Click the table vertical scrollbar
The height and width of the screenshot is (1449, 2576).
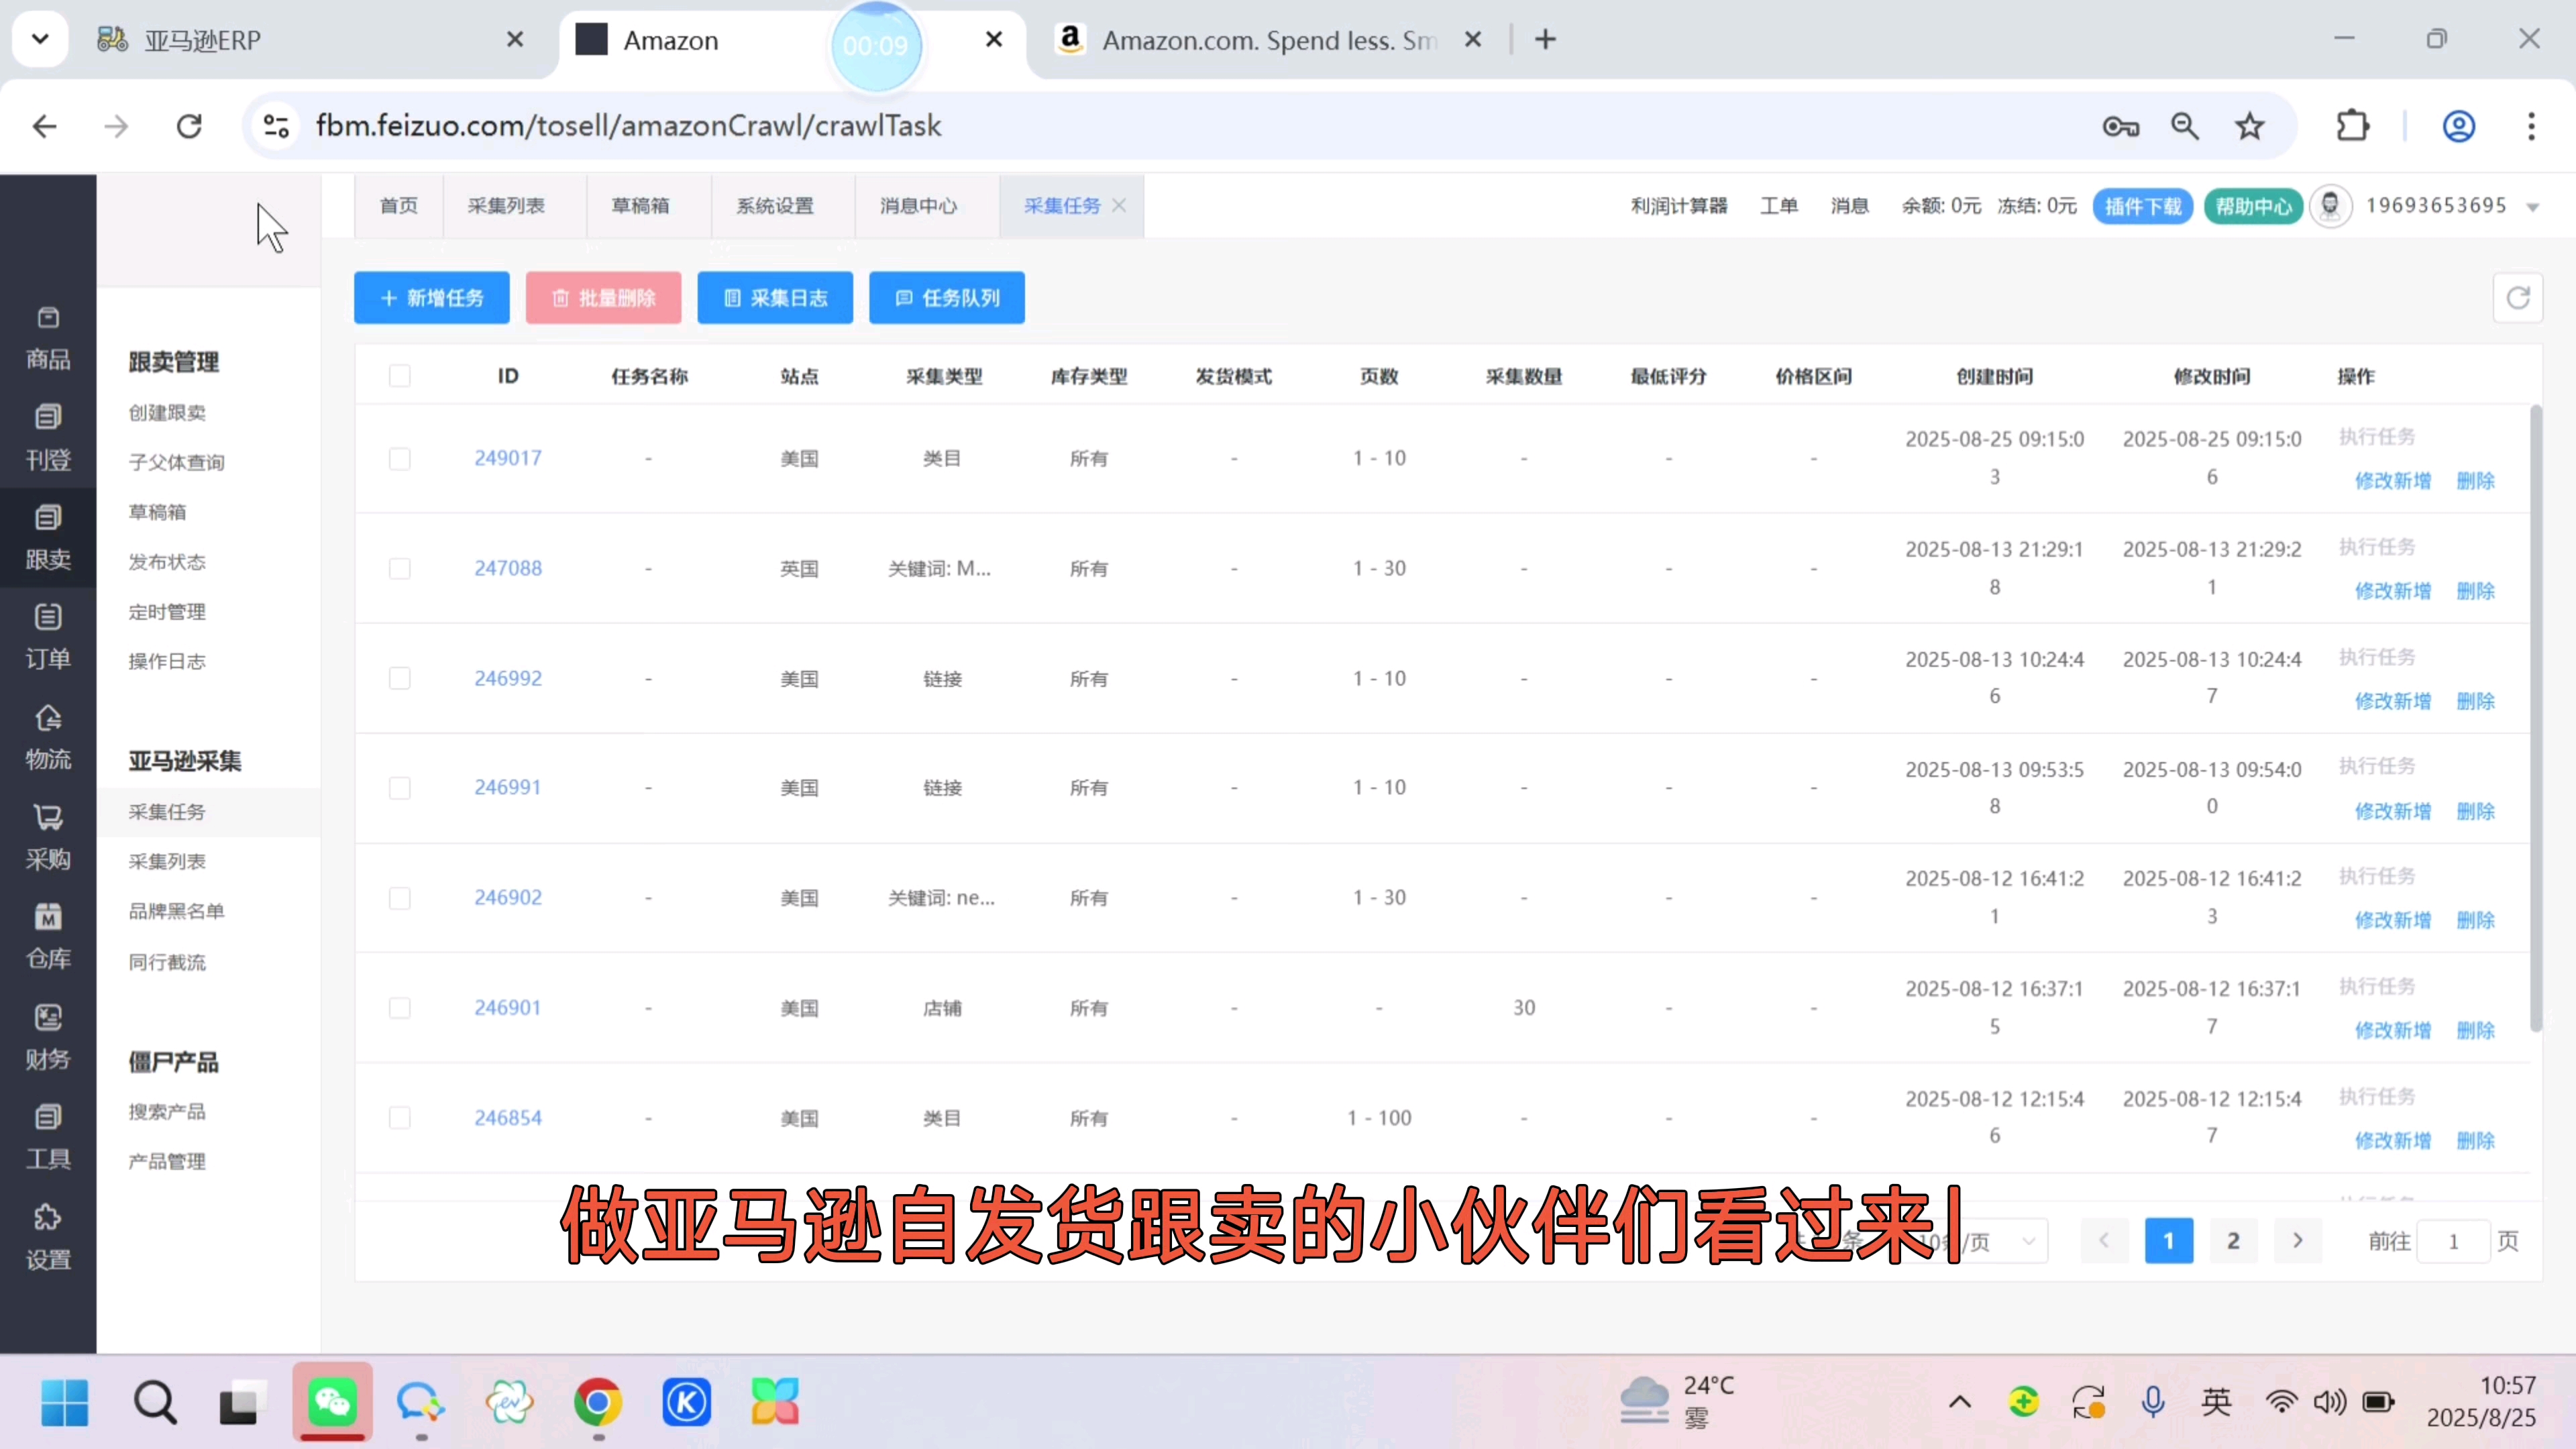coord(2535,718)
